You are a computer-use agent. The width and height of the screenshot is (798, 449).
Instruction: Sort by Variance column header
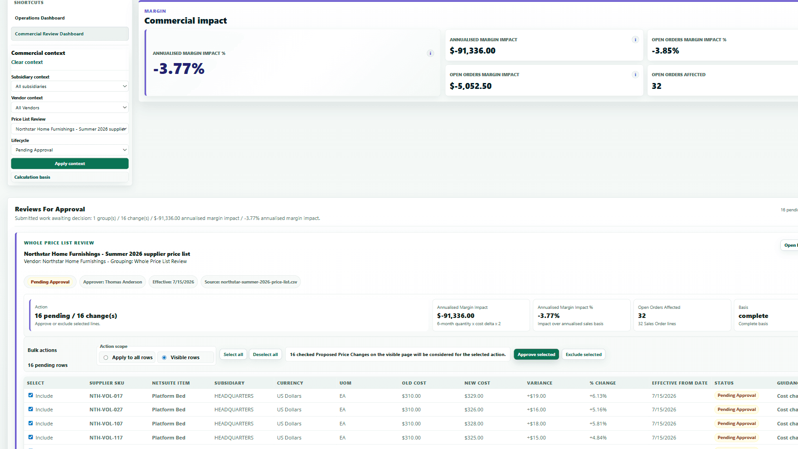point(540,383)
